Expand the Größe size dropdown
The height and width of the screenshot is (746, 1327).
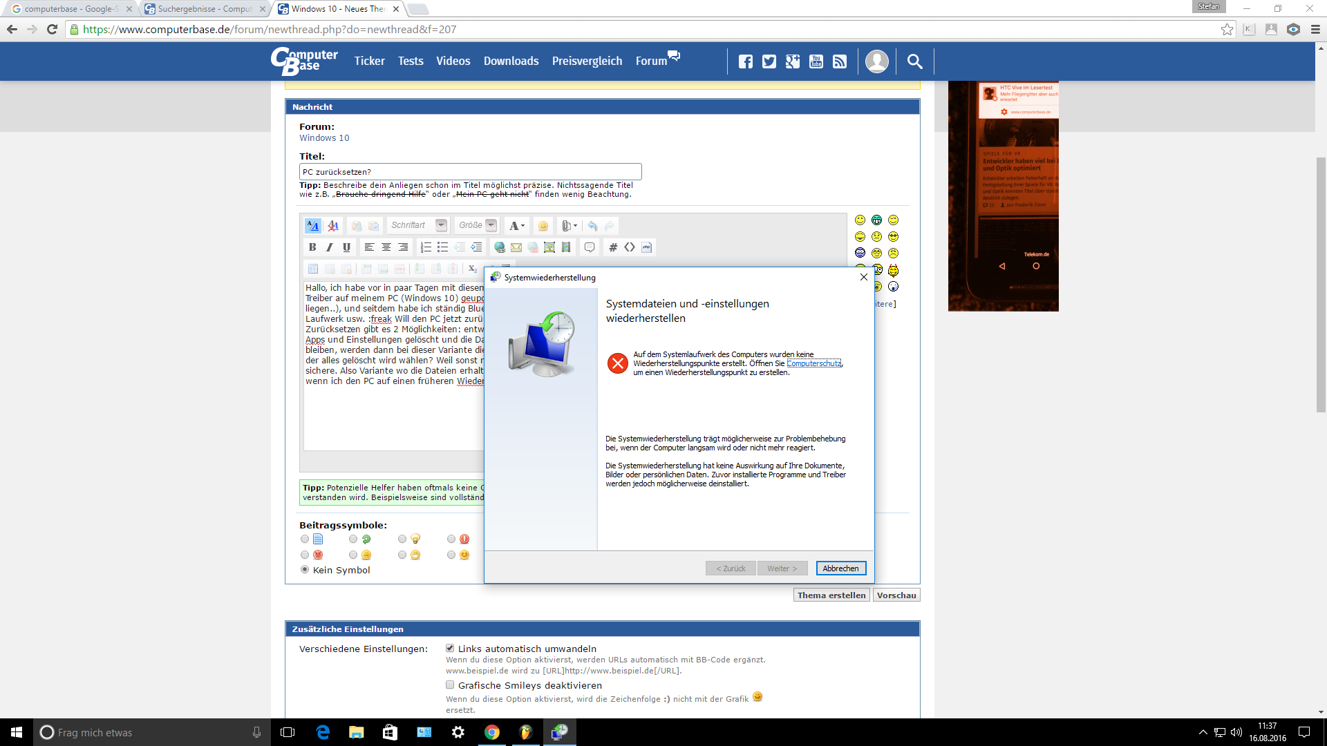491,225
